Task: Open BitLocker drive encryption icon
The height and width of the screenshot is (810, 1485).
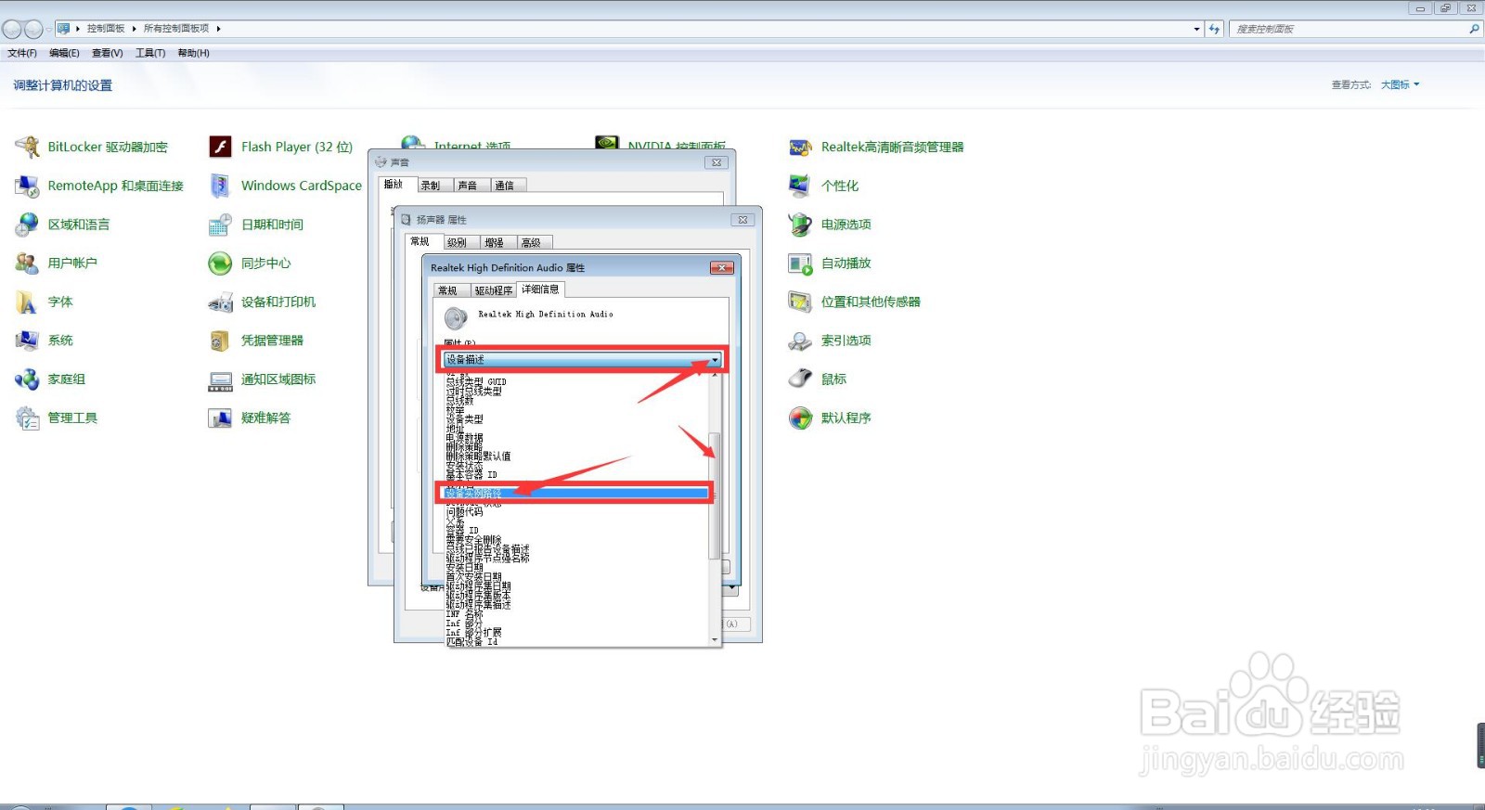Action: (27, 147)
